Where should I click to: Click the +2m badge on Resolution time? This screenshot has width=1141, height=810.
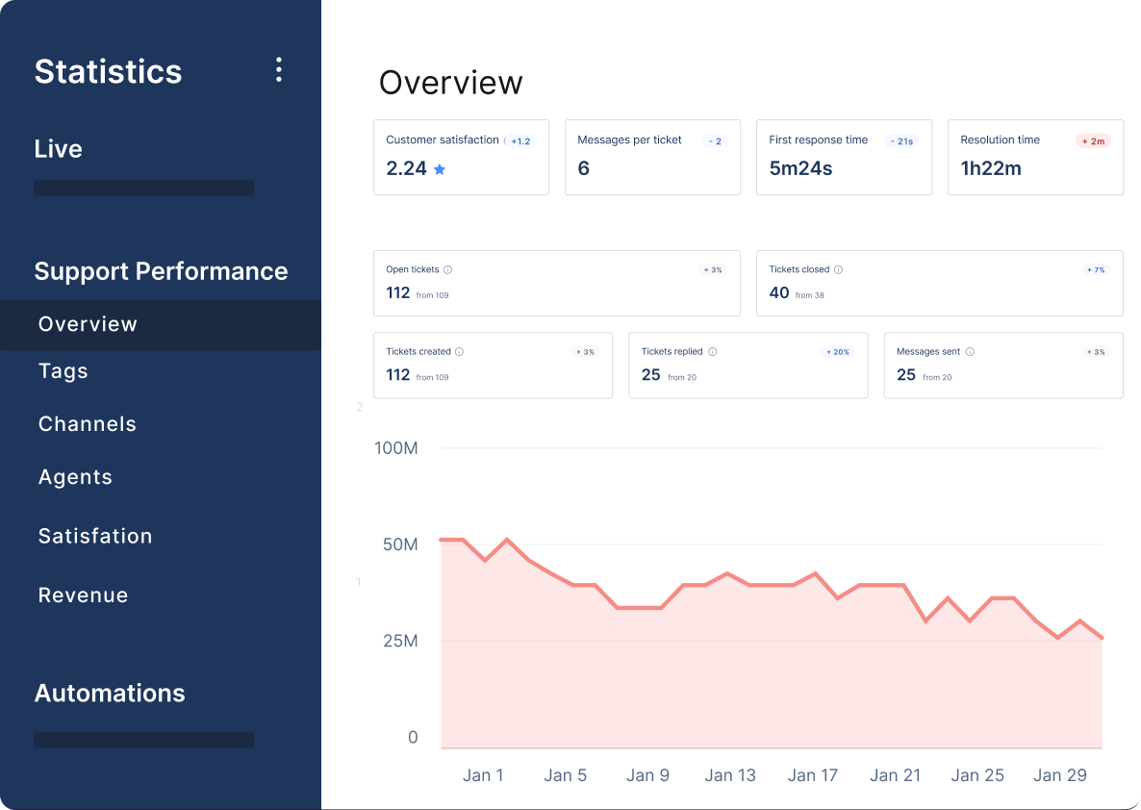[x=1091, y=139]
